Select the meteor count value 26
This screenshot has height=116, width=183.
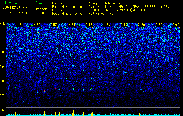pyautogui.click(x=42, y=13)
